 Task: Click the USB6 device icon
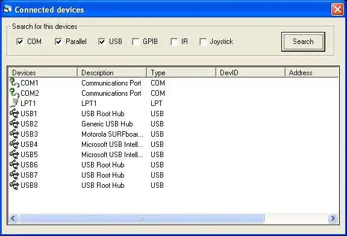(x=14, y=164)
